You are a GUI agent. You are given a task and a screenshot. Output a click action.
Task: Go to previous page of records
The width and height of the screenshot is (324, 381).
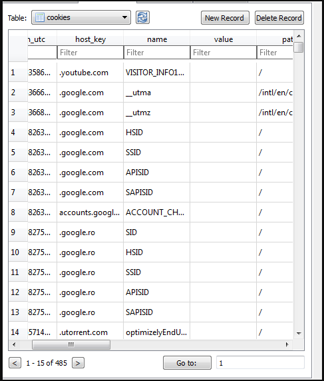15,363
